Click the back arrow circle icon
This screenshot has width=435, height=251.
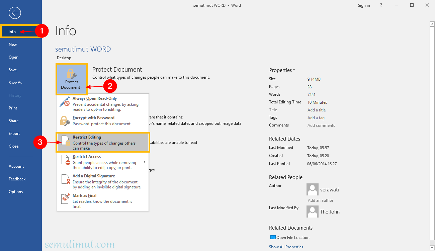click(15, 13)
